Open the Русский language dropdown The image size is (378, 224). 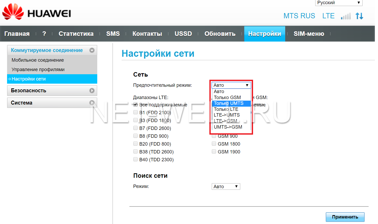[x=339, y=3]
